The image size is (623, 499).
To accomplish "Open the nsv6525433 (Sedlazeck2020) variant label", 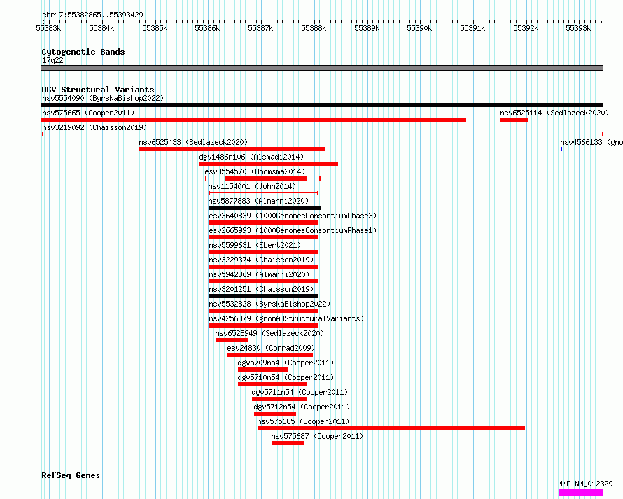I will click(193, 142).
